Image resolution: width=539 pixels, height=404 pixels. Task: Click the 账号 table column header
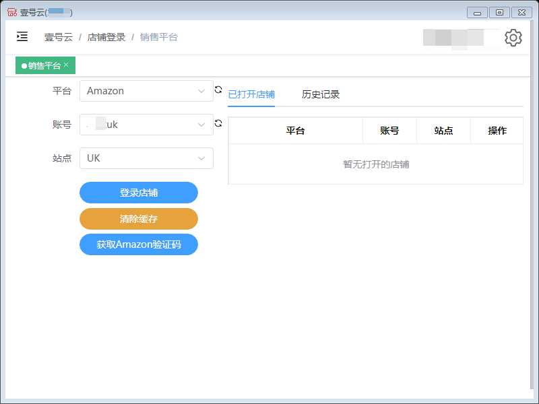click(x=389, y=131)
